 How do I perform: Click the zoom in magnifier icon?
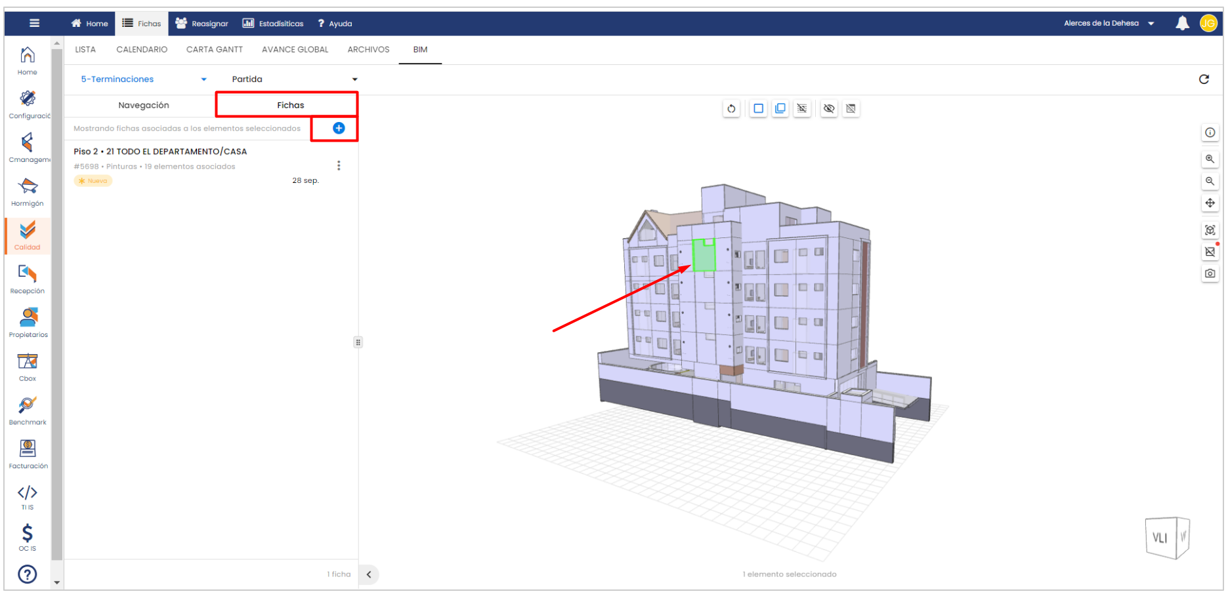[1210, 159]
